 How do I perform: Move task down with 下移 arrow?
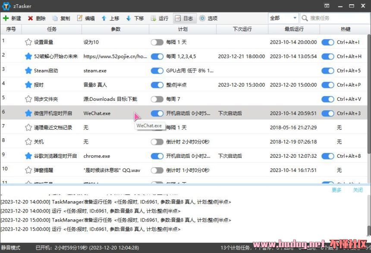[x=129, y=18]
